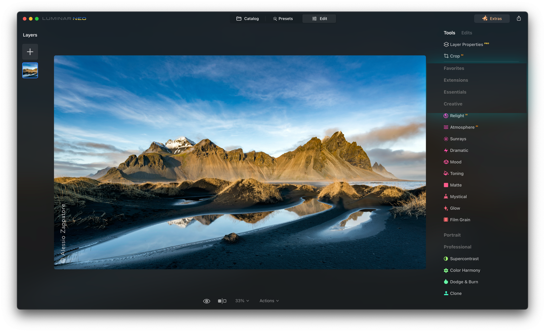Image resolution: width=545 pixels, height=332 pixels.
Task: Toggle the original photo preview eye
Action: point(207,301)
